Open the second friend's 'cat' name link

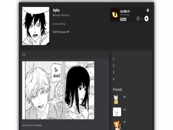pos(124,109)
